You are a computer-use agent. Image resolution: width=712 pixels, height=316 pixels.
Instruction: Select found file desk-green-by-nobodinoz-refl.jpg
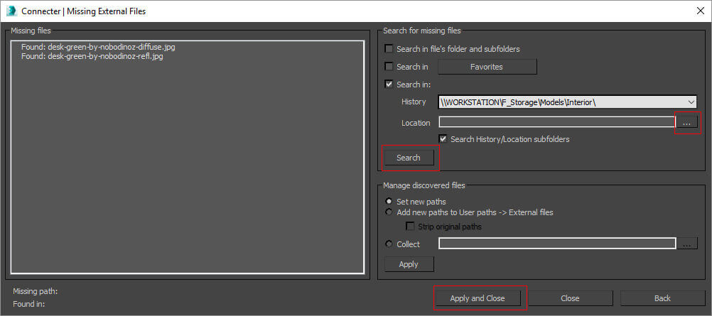pyautogui.click(x=92, y=57)
